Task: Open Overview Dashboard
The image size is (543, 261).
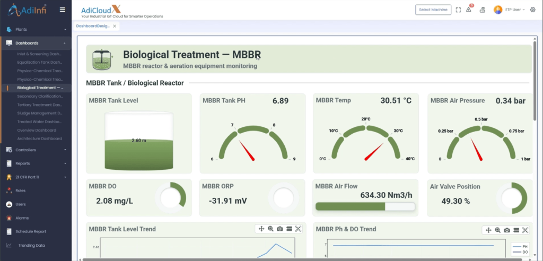Action: tap(37, 130)
